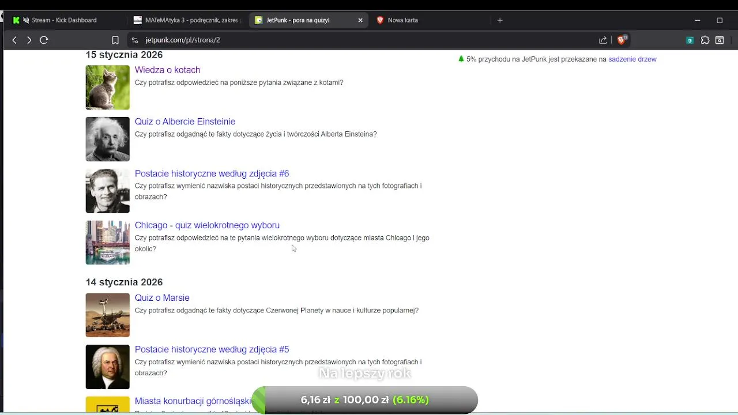Click the description about twórczości Alberta Einsteina
Image resolution: width=738 pixels, height=415 pixels.
tap(256, 134)
